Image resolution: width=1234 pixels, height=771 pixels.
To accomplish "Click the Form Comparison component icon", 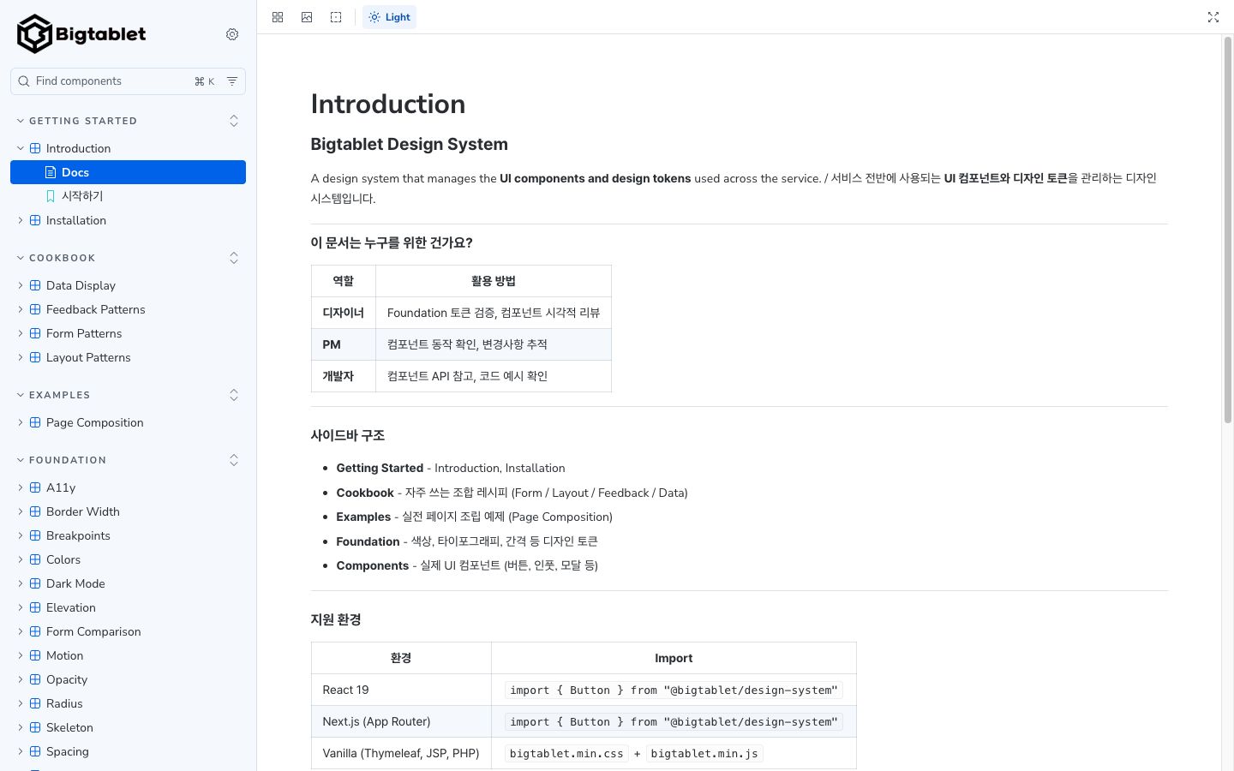I will click(35, 631).
